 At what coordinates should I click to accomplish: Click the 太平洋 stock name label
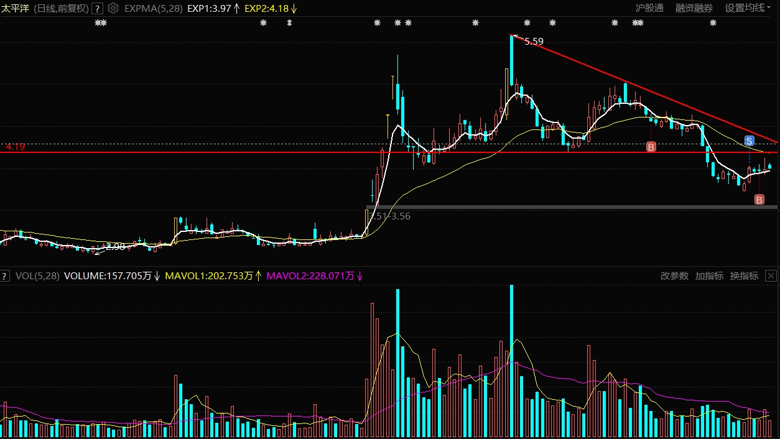(15, 9)
